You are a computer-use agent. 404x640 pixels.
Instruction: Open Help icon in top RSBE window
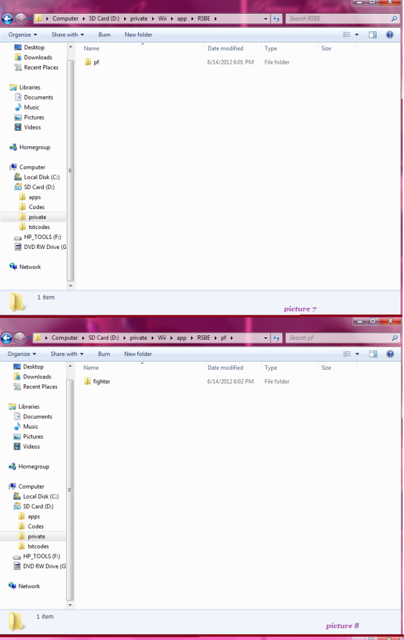tap(390, 34)
